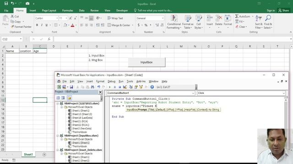Reset execution with the stop icon

[120, 87]
